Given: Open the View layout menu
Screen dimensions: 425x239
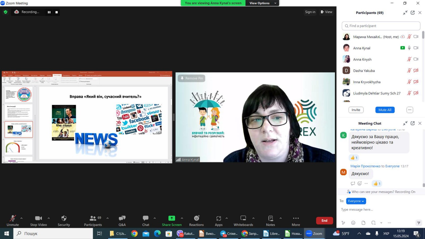Looking at the screenshot, I should (x=326, y=12).
